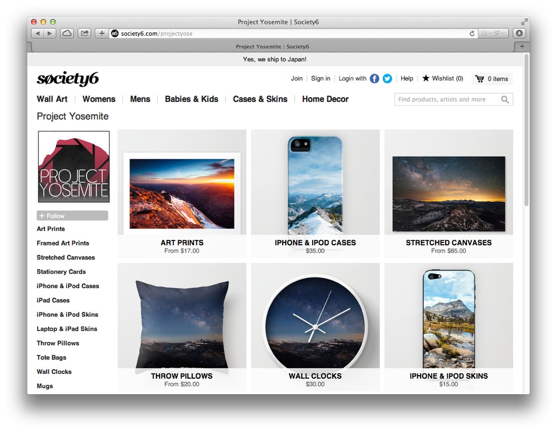Open Art Prints in the sidebar

pyautogui.click(x=51, y=229)
